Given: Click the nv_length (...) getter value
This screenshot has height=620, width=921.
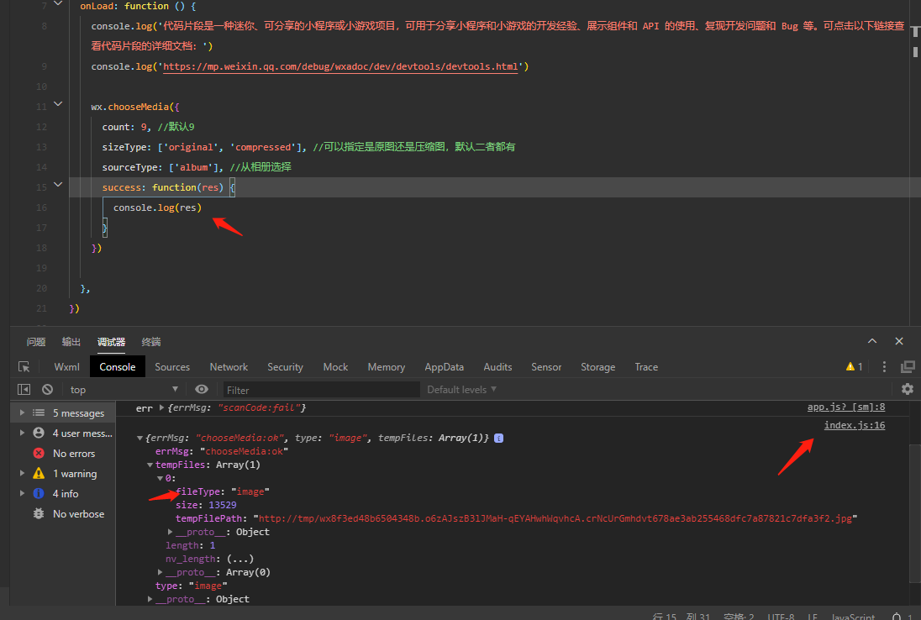Looking at the screenshot, I should pos(240,559).
